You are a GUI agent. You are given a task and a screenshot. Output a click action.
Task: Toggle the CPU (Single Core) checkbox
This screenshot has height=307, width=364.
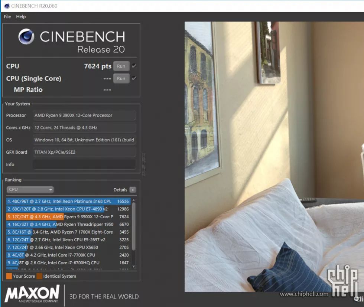point(134,78)
